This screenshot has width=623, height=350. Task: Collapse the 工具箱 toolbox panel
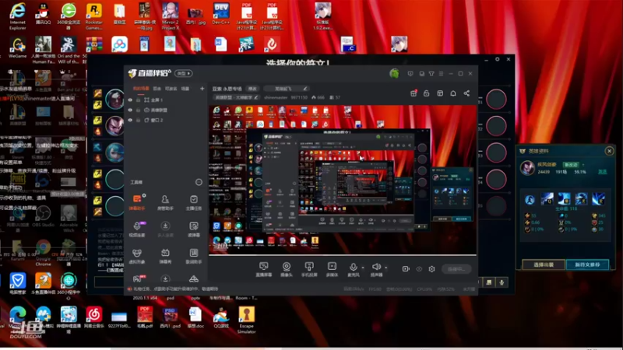click(x=199, y=182)
